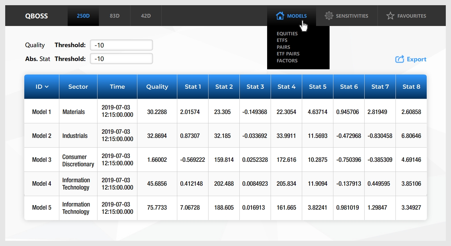451x246 pixels.
Task: Click the Sector column header
Action: point(78,87)
